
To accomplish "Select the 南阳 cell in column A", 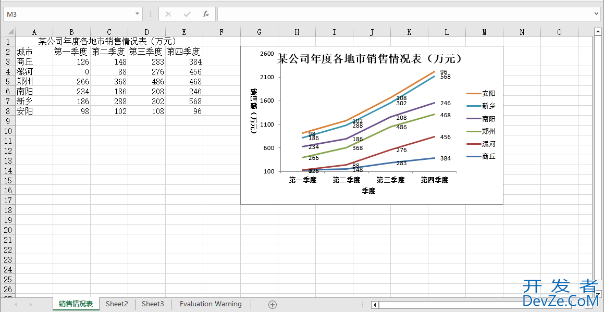I will (x=34, y=91).
